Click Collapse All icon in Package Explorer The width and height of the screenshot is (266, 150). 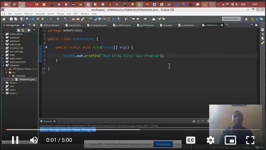18,30
